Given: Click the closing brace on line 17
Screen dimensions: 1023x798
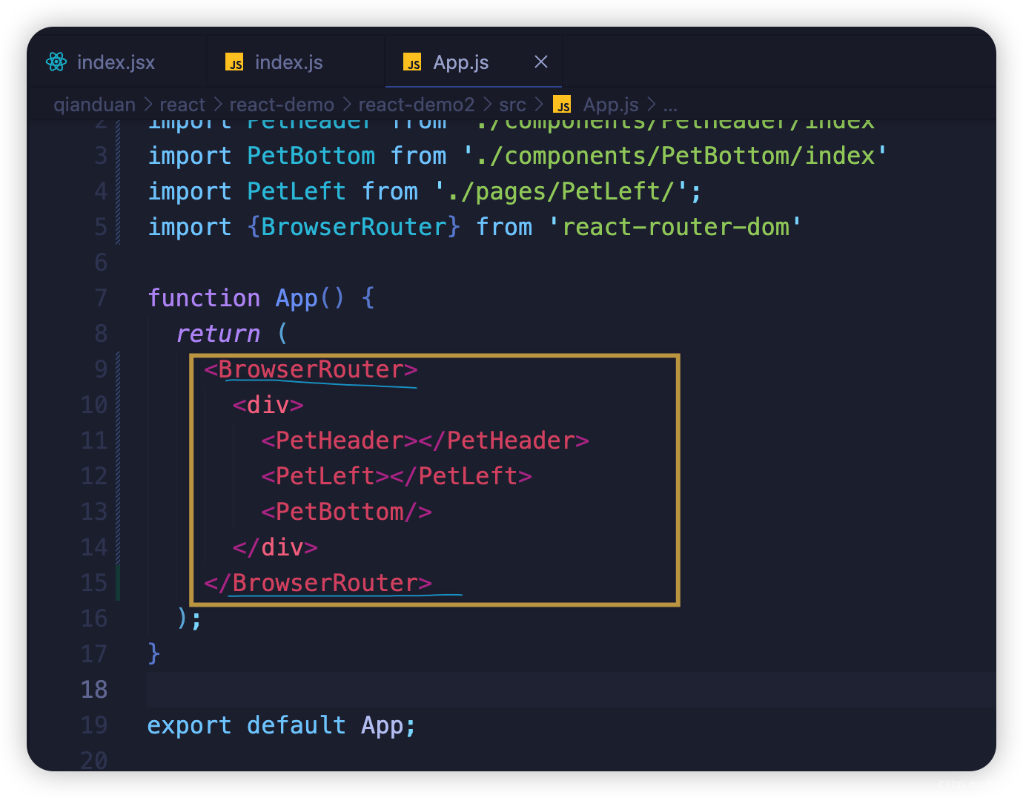Looking at the screenshot, I should pos(154,653).
